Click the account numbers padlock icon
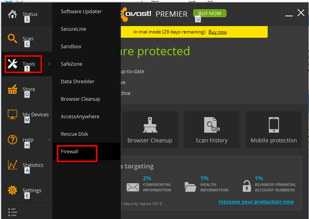This screenshot has height=219, width=309. pyautogui.click(x=247, y=186)
